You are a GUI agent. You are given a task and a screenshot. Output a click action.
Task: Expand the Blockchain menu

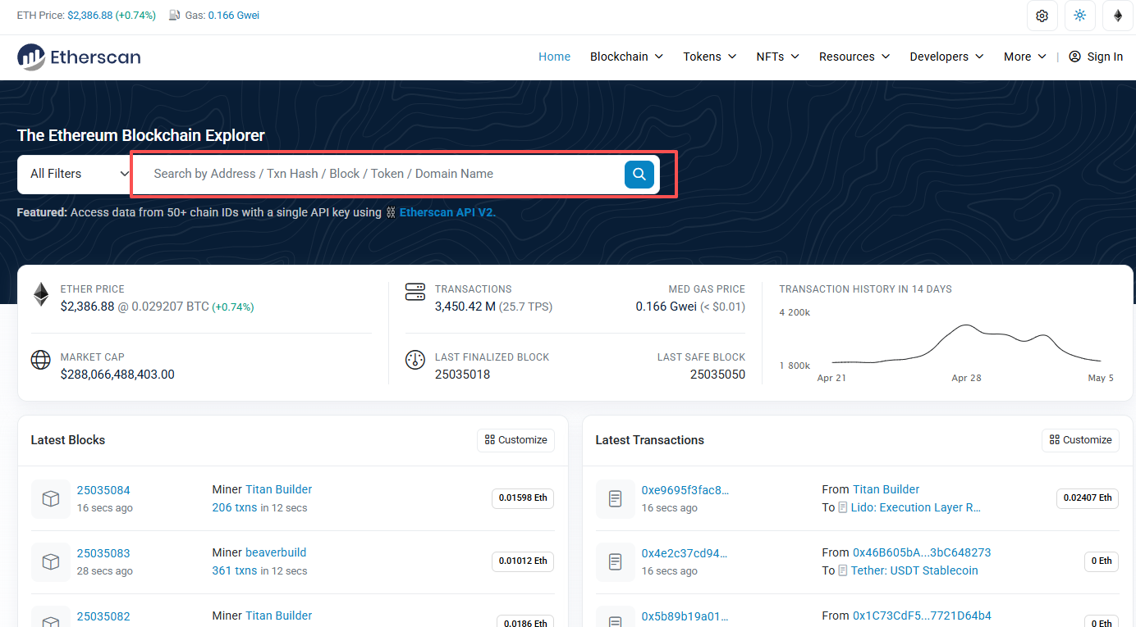point(626,57)
